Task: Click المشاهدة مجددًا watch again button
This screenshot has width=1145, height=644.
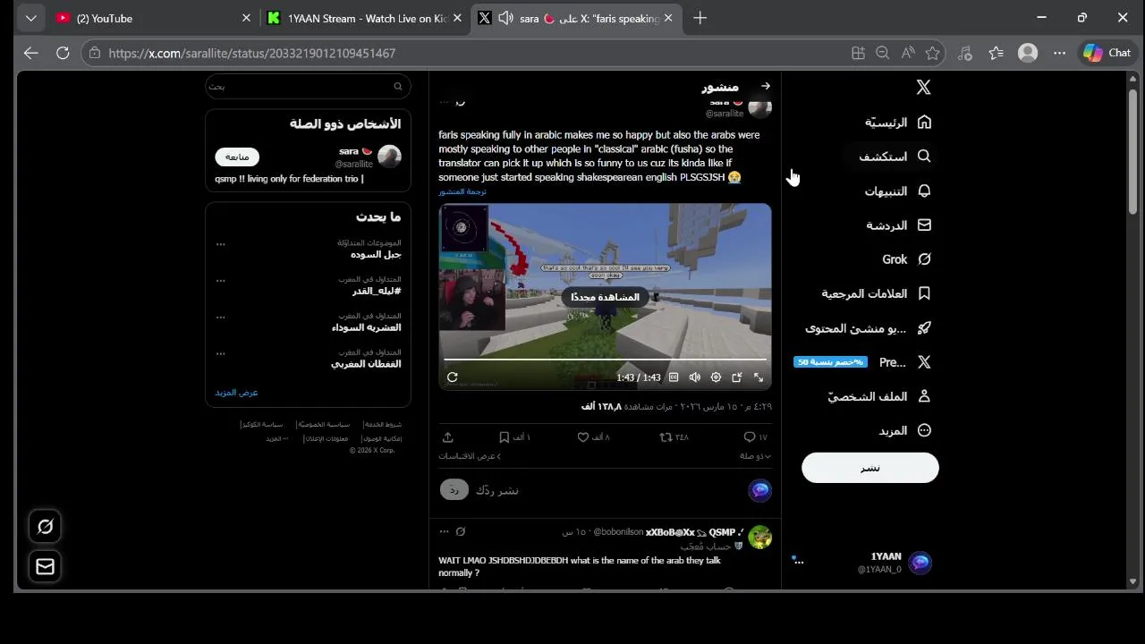Action: pyautogui.click(x=605, y=297)
